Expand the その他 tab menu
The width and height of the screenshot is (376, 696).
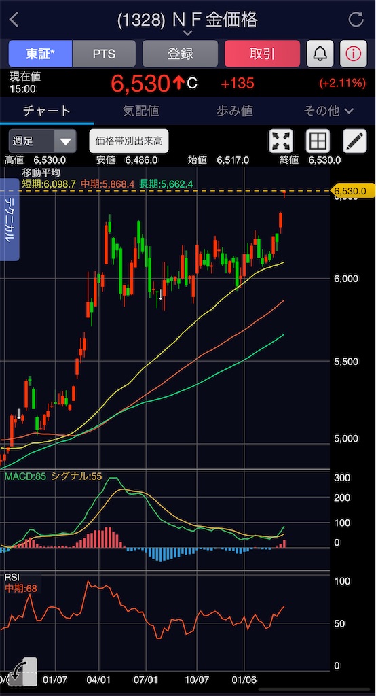coord(328,111)
